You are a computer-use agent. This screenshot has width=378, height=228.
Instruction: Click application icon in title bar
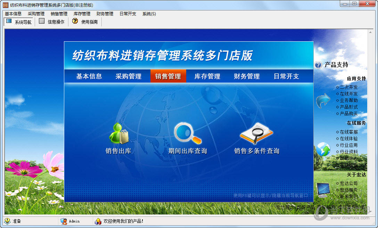pyautogui.click(x=5, y=5)
